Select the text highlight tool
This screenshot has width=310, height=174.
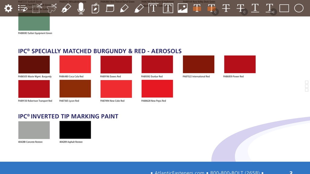click(x=197, y=8)
